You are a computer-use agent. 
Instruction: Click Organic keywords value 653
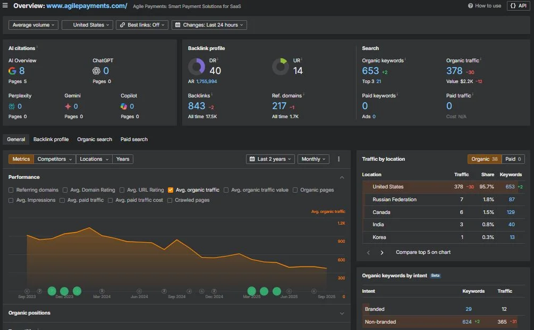coord(370,71)
